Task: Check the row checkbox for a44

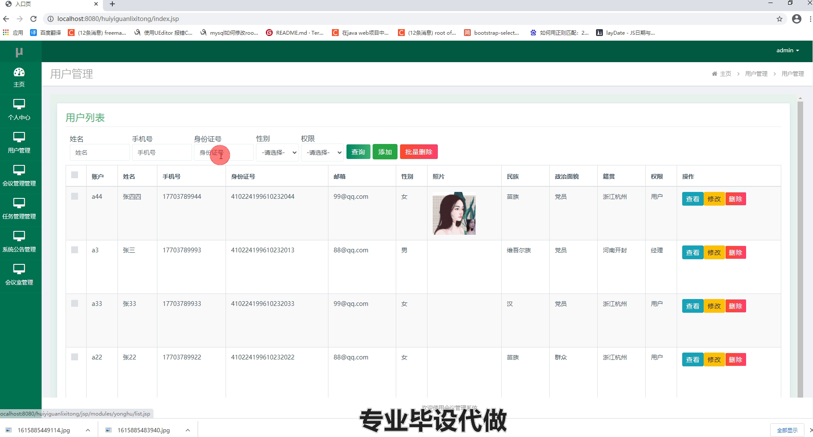Action: [x=75, y=196]
